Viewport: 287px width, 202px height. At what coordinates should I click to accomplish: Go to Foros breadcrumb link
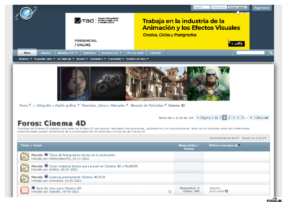click(x=24, y=105)
